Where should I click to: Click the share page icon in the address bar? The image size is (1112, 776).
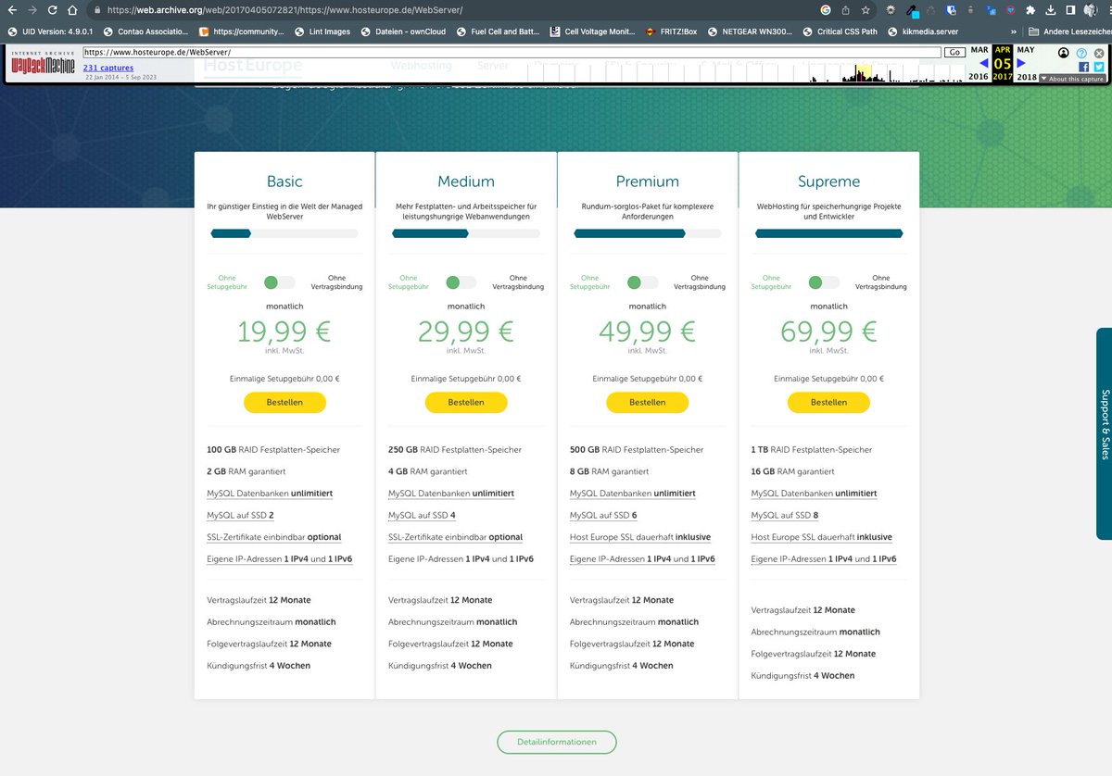pyautogui.click(x=845, y=10)
